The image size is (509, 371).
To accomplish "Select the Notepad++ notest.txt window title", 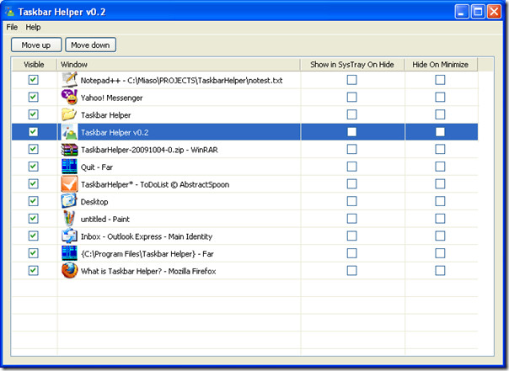I will click(181, 81).
